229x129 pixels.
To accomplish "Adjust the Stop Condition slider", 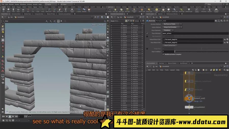I will pos(202,51).
